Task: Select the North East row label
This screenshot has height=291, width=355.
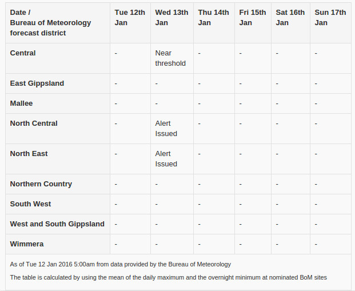Action: [29, 154]
